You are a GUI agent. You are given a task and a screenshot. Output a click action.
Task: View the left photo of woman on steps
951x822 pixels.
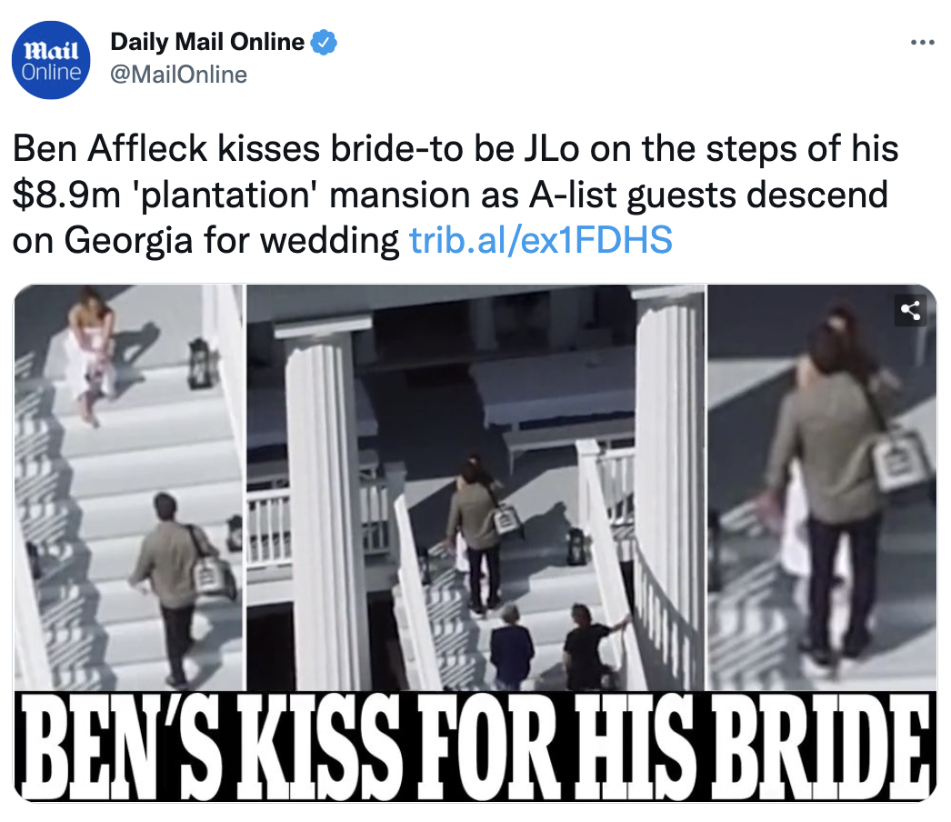[128, 487]
